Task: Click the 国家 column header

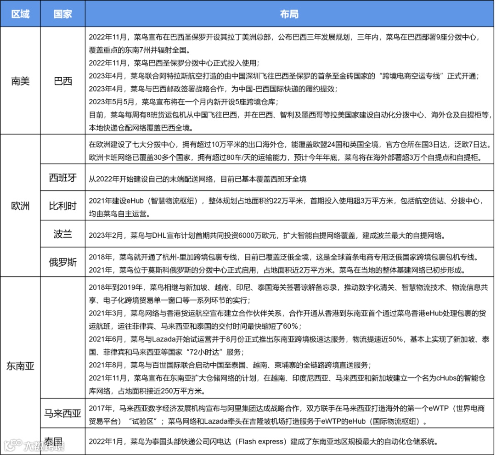Action: (x=62, y=14)
